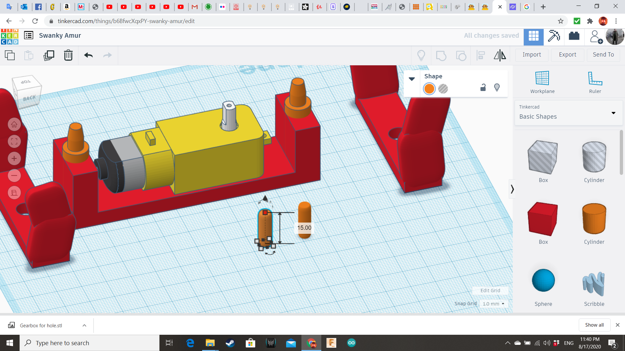This screenshot has width=625, height=351.
Task: Set the shape to Hole with the striped swatch
Action: pyautogui.click(x=443, y=88)
